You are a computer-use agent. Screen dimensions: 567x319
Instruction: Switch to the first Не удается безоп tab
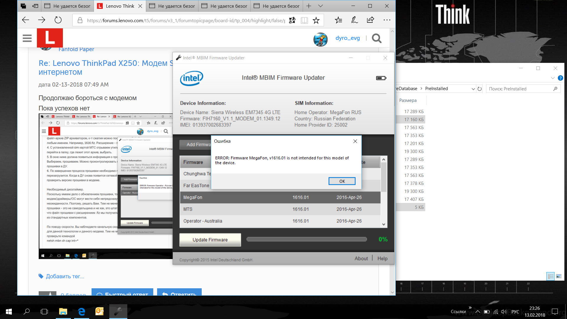click(68, 6)
